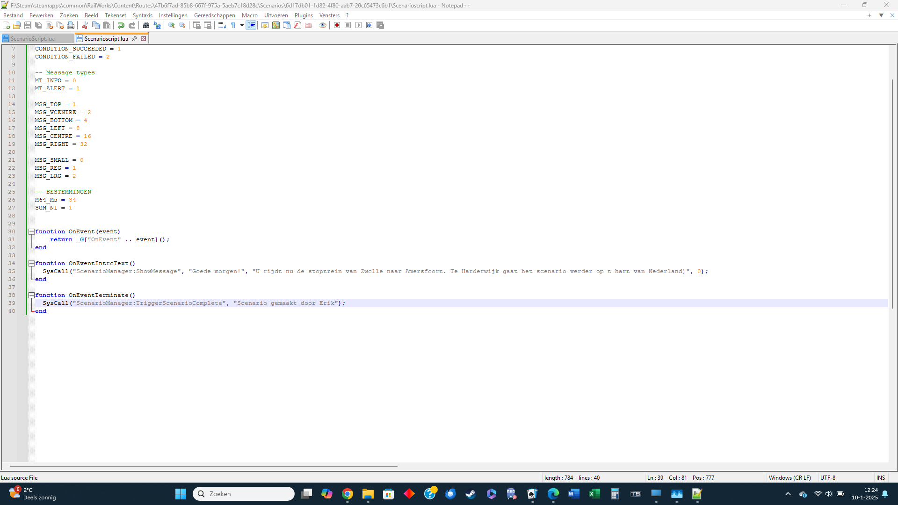Click the Zoeken taskbar search box

244,494
